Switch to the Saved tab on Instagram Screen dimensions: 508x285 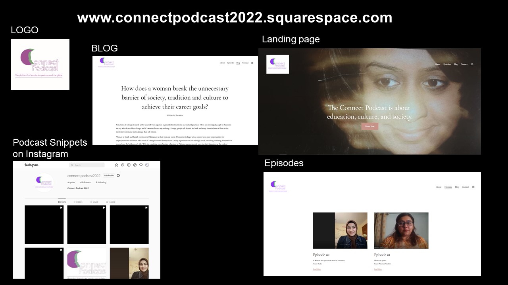[x=94, y=202]
